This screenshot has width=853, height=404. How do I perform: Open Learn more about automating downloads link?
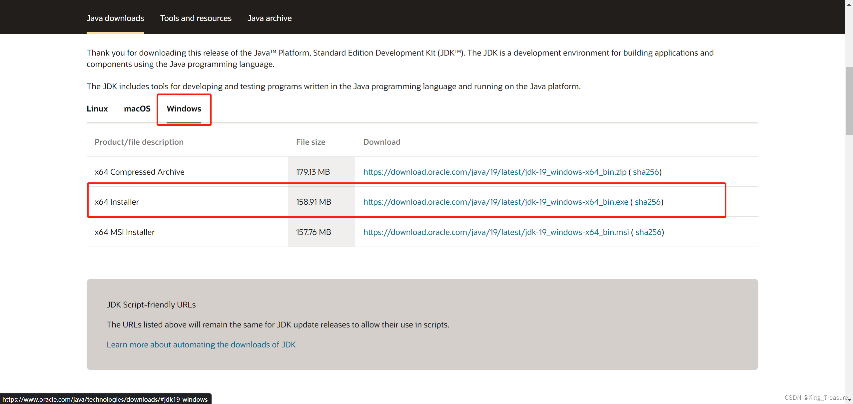(201, 345)
